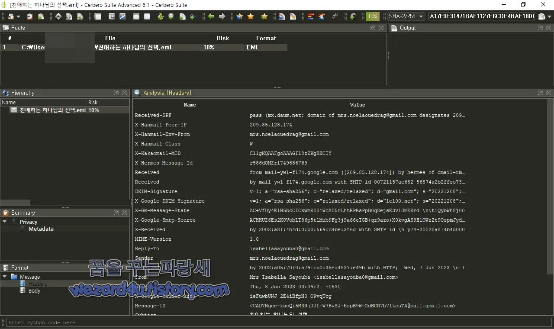
Task: Collapse the Privacy tree node
Action: point(5,222)
